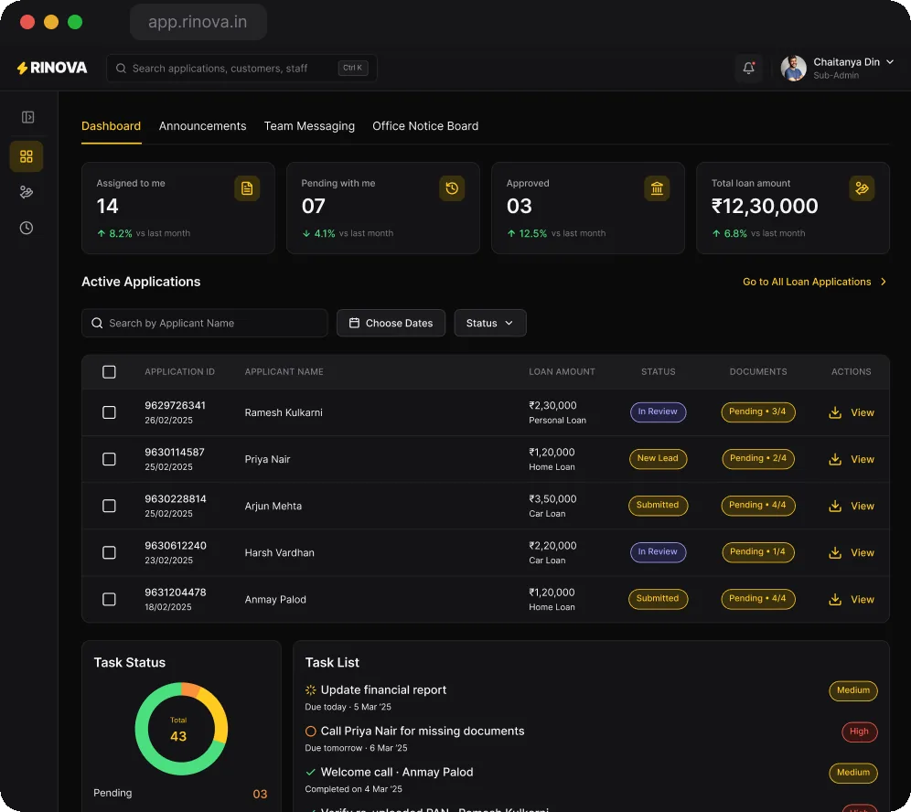Image resolution: width=911 pixels, height=812 pixels.
Task: Switch to Office Notice Board tab
Action: pyautogui.click(x=425, y=126)
